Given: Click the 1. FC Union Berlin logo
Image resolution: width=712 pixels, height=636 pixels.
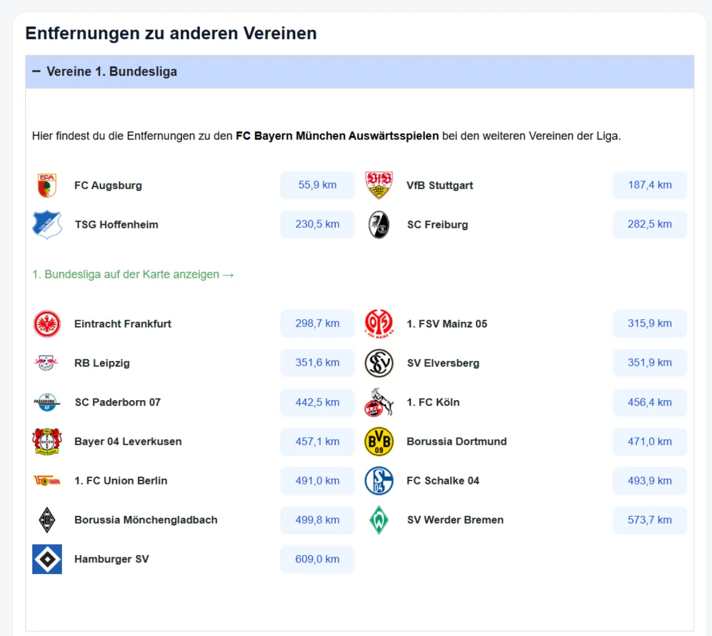Looking at the screenshot, I should [47, 480].
